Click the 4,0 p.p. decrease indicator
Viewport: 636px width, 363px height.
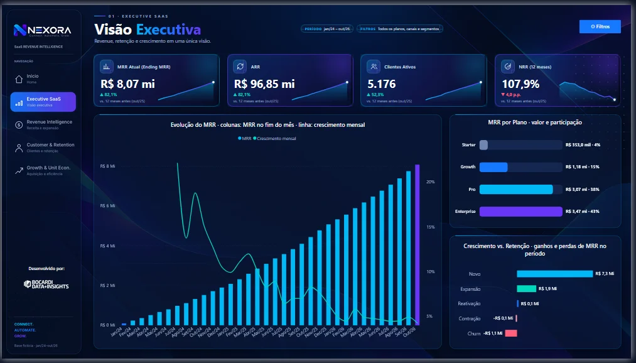[511, 94]
